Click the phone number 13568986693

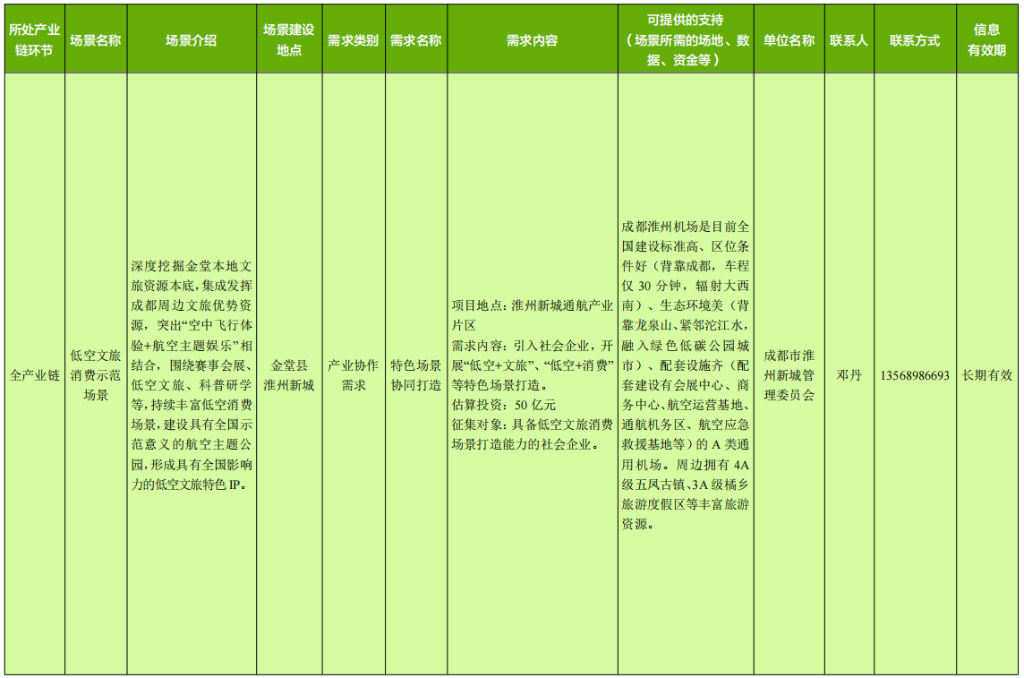click(x=915, y=375)
